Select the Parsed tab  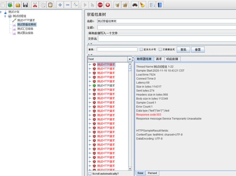click(152, 173)
